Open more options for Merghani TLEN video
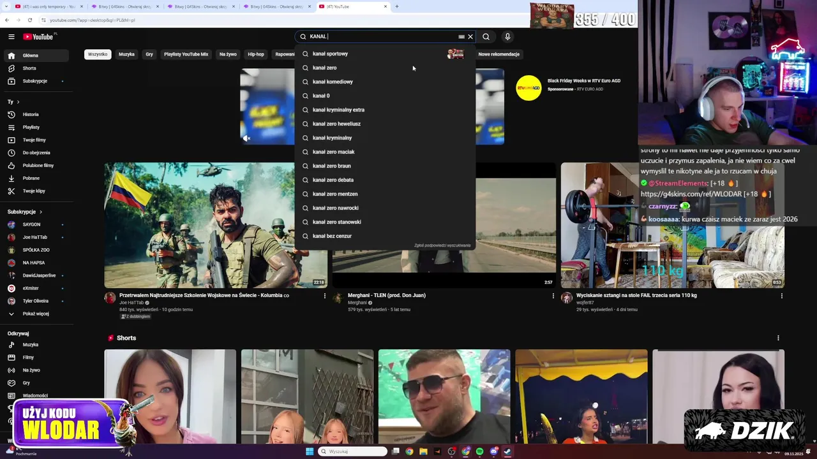 click(553, 296)
